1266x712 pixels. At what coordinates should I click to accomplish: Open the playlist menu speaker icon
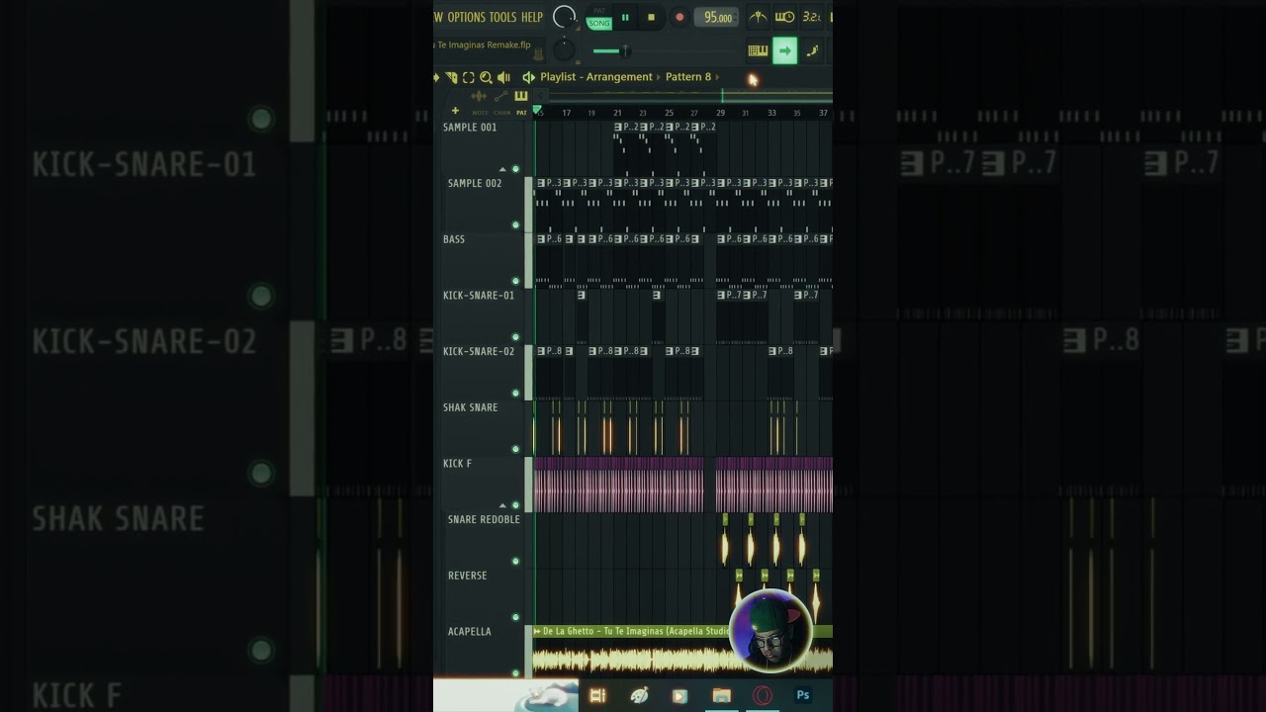pos(528,77)
